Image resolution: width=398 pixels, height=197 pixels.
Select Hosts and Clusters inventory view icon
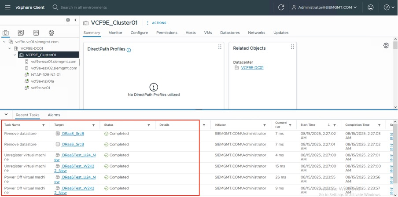click(6, 33)
